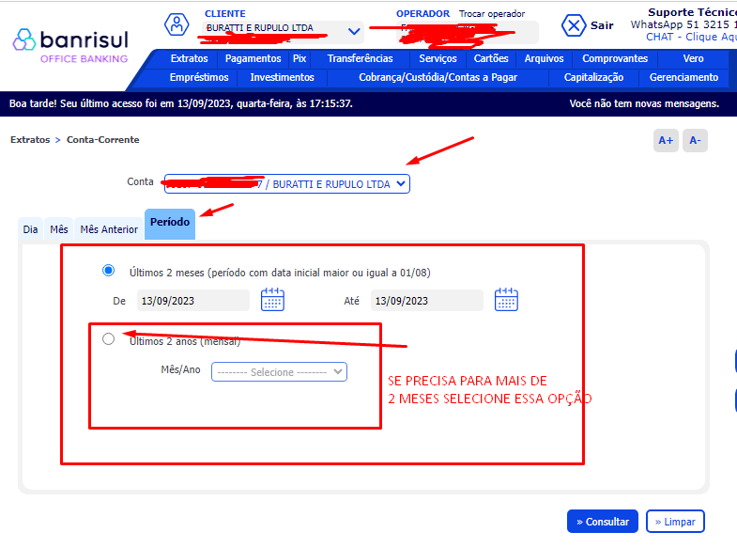
Task: Click the Banrisul Office Banking logo
Action: click(70, 45)
